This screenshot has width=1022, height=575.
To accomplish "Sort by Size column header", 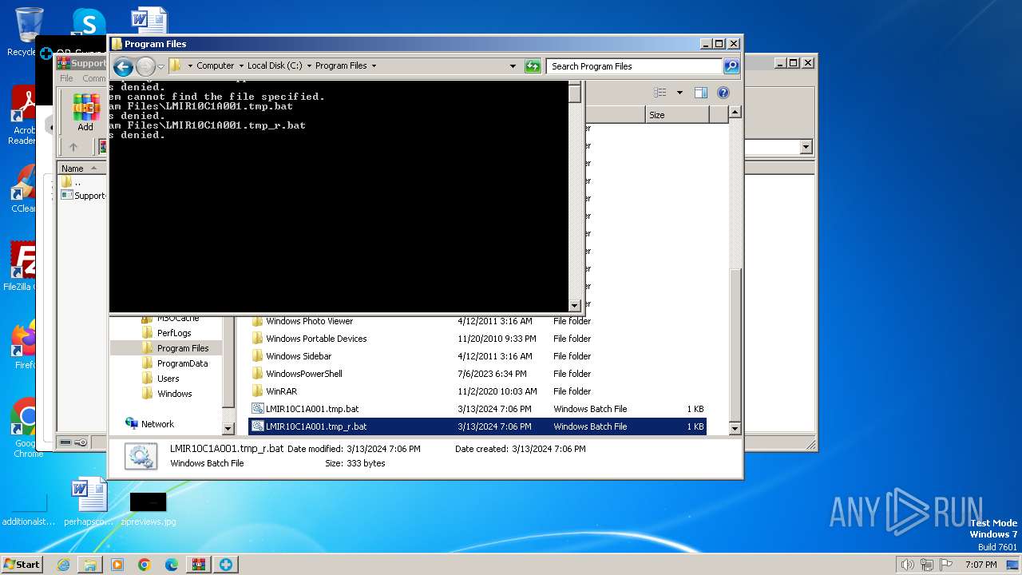I will click(x=677, y=115).
